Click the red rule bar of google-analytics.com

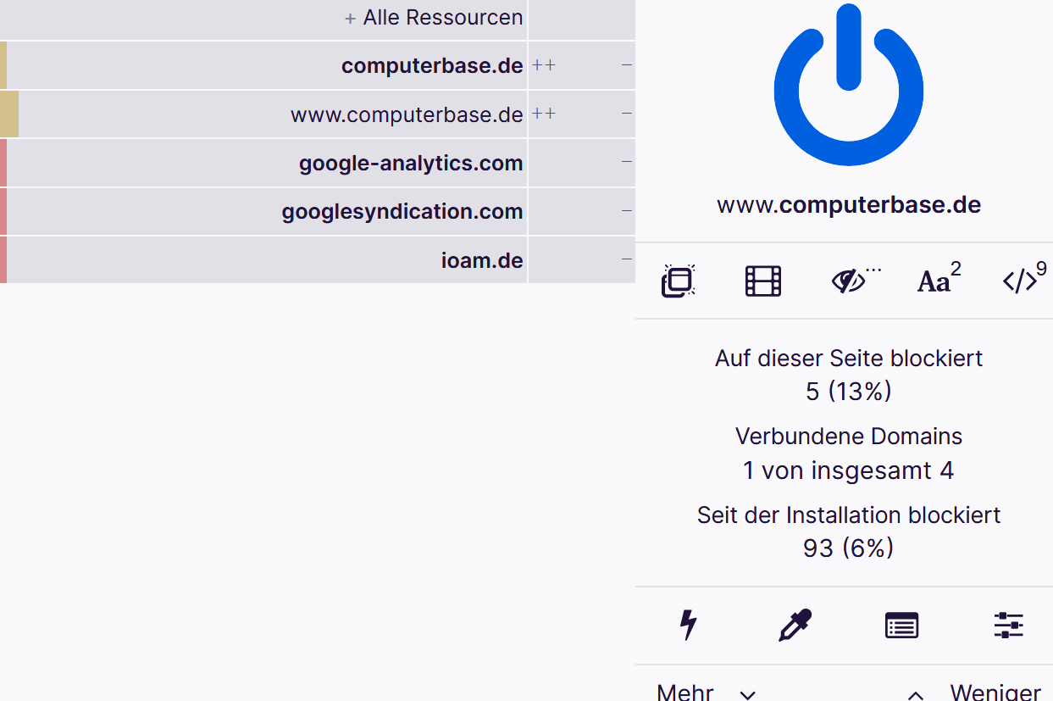pyautogui.click(x=3, y=163)
